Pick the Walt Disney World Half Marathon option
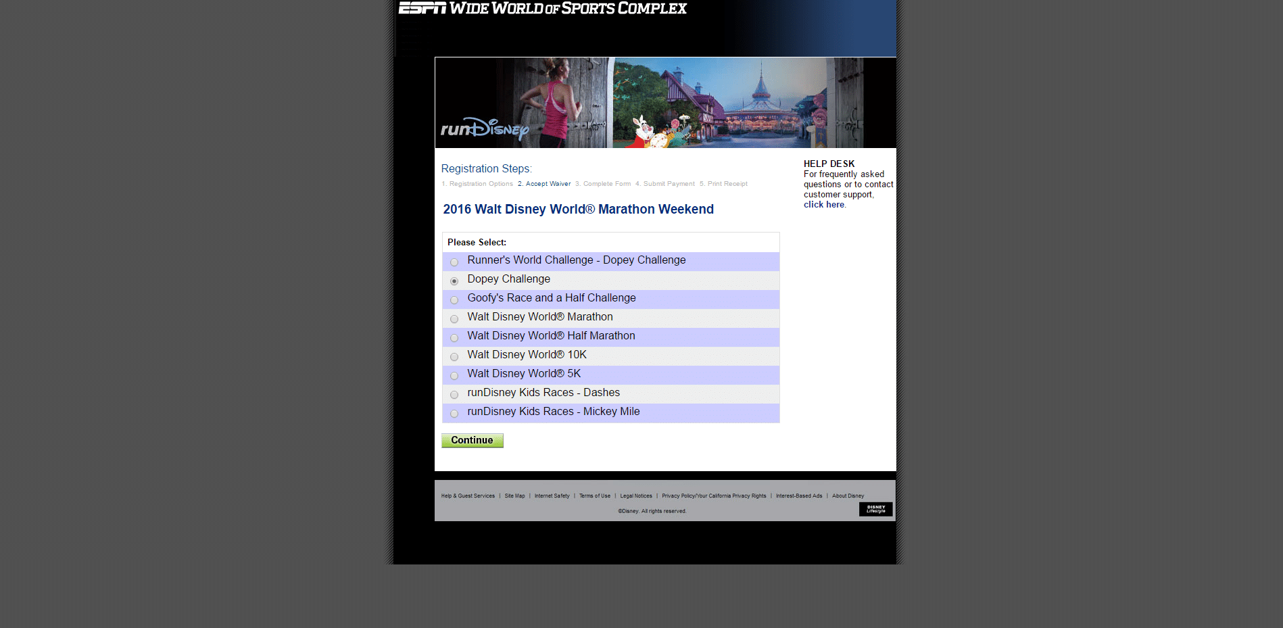This screenshot has width=1283, height=628. click(454, 338)
